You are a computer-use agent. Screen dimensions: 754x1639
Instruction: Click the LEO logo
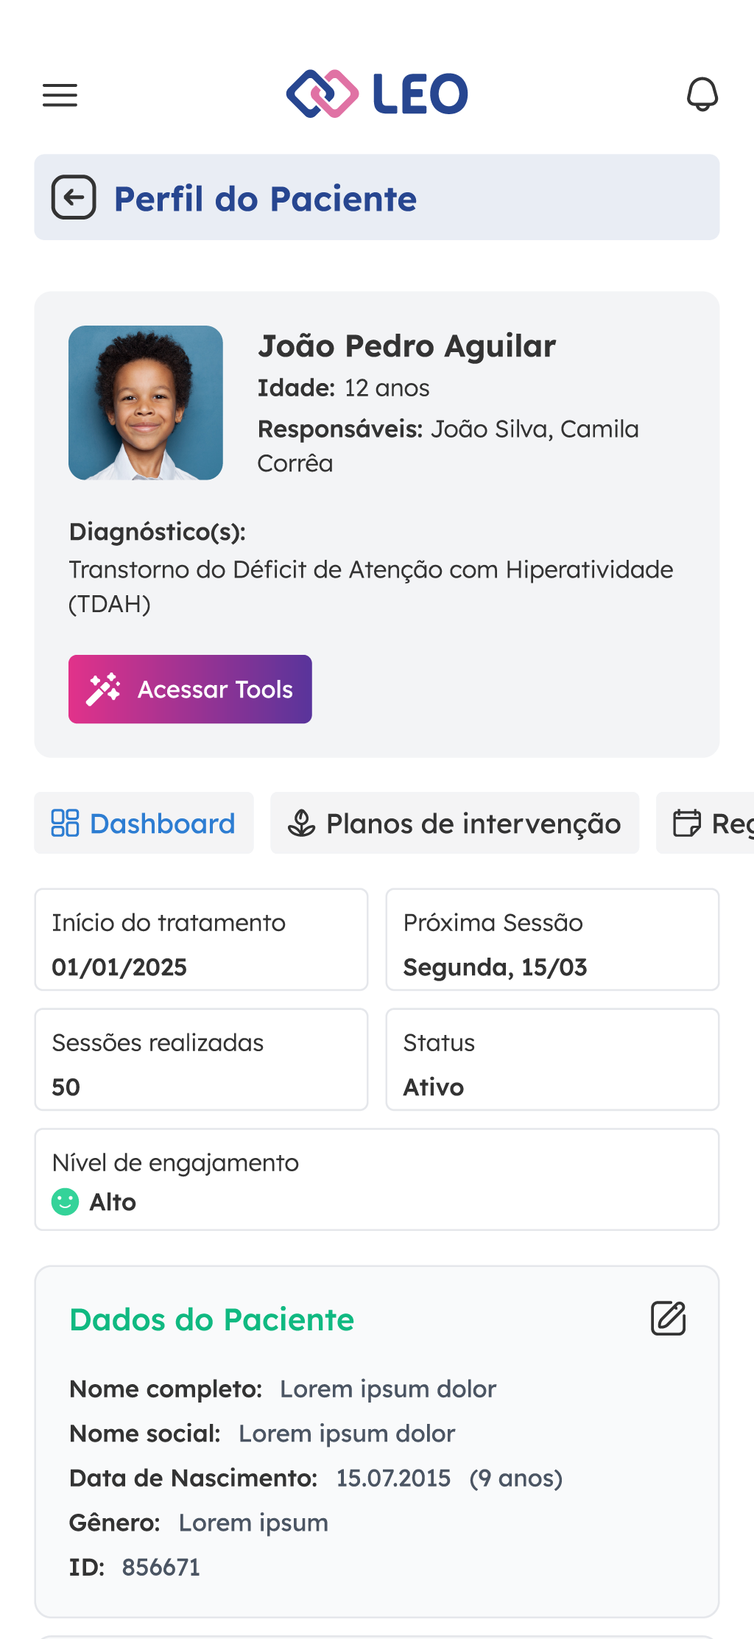click(x=377, y=94)
